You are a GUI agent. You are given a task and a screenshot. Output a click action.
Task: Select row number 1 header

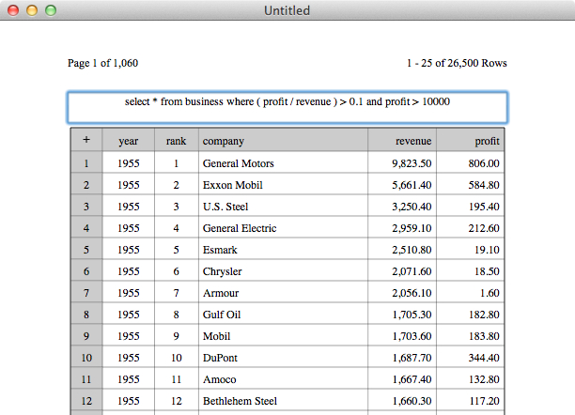tap(86, 163)
